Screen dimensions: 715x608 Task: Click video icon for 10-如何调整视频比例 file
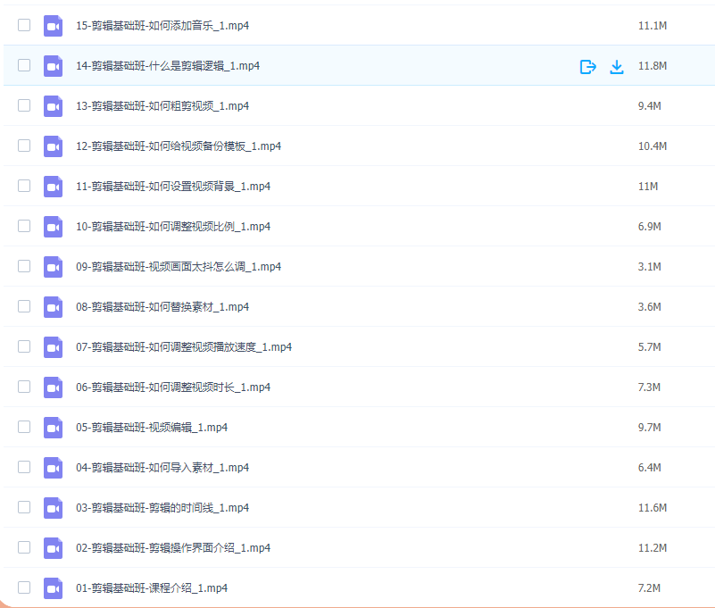(53, 227)
